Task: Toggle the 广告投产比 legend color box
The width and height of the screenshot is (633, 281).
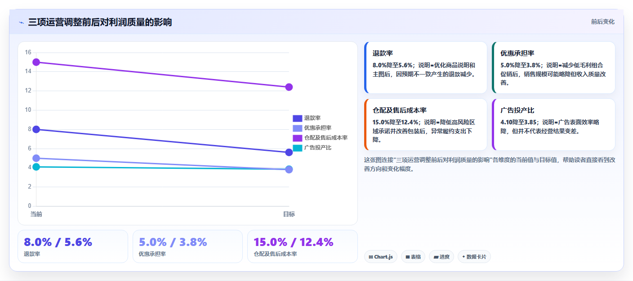Action: click(x=297, y=148)
